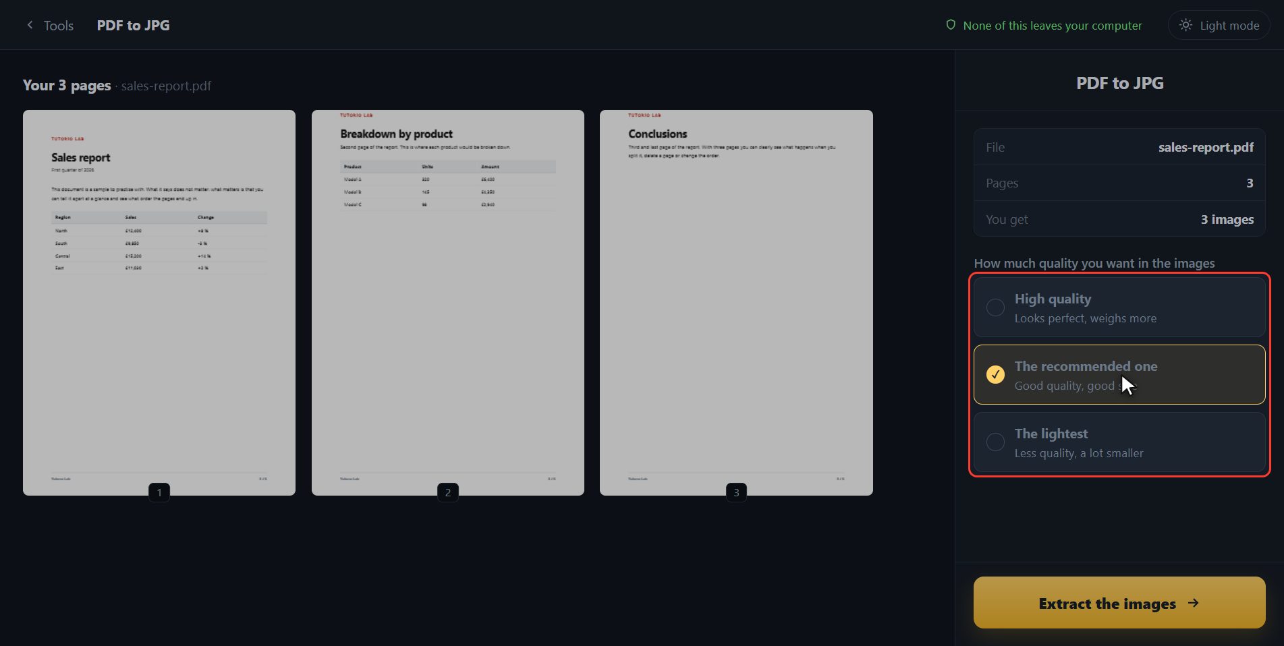Click the yellow checkmark on the recommended option
1284x646 pixels.
(x=995, y=374)
